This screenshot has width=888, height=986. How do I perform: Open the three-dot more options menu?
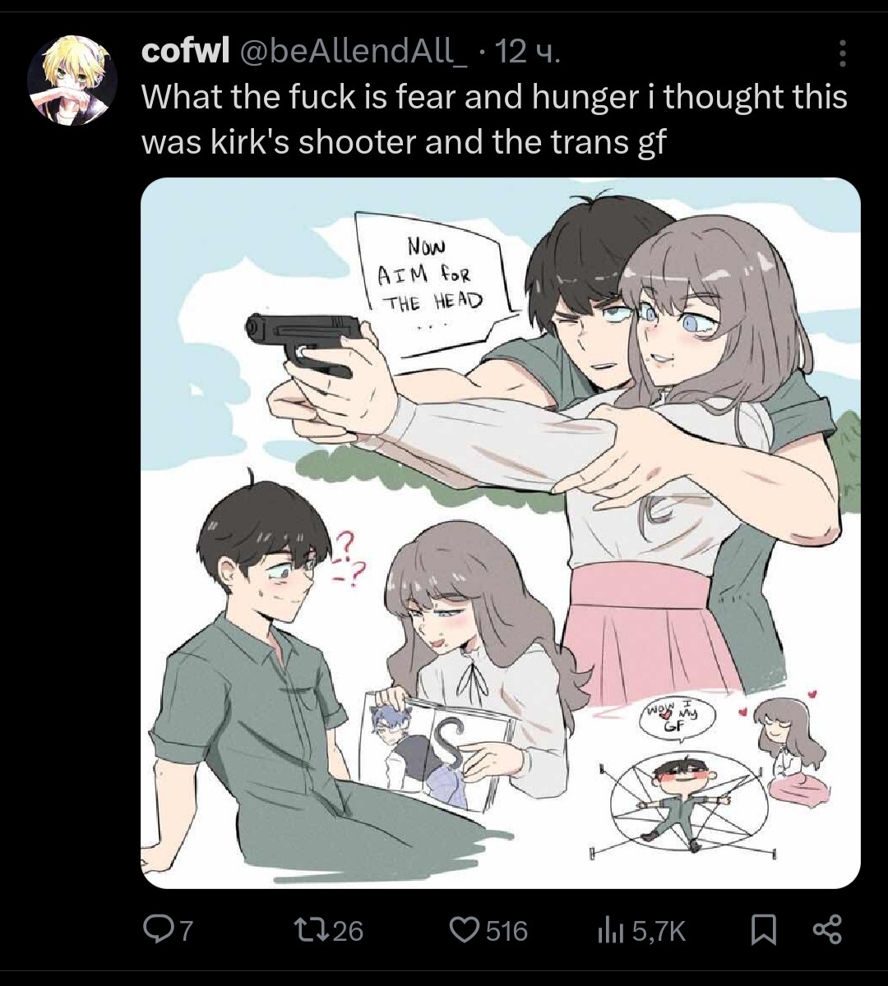coord(842,53)
